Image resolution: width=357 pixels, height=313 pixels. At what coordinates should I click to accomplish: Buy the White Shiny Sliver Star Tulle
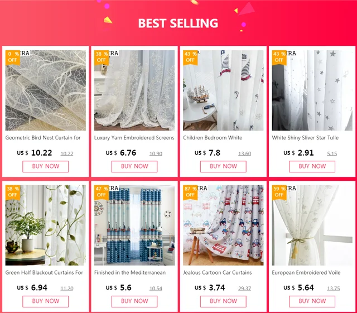(312, 166)
